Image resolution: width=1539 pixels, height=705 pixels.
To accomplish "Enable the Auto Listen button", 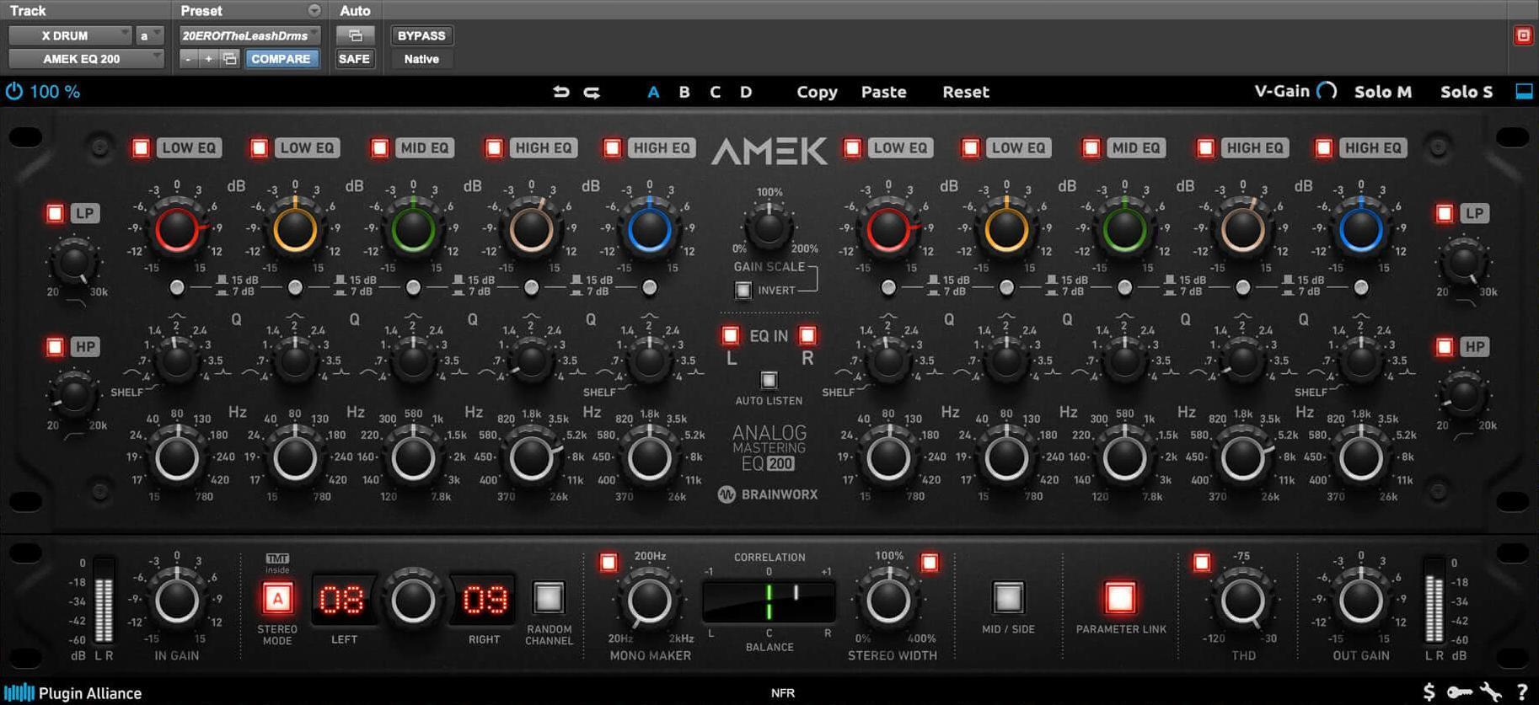I will pyautogui.click(x=769, y=380).
